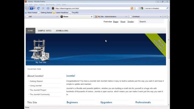Open the View menu
Image resolution: width=194 pixels, height=109 pixels.
point(36,5)
